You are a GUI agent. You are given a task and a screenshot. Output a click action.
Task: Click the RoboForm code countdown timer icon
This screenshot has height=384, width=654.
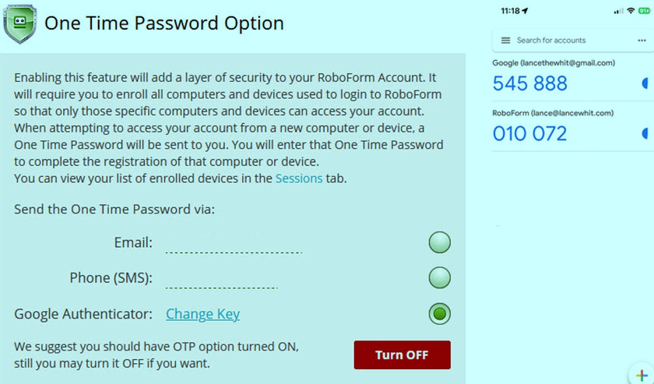click(645, 133)
